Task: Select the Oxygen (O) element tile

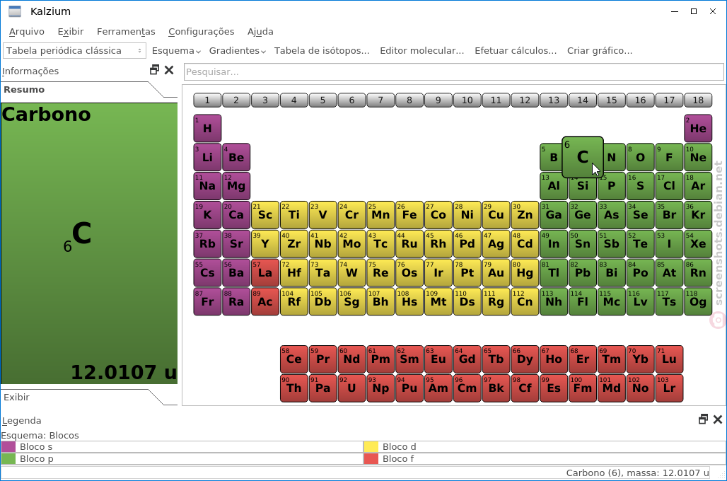Action: 640,157
